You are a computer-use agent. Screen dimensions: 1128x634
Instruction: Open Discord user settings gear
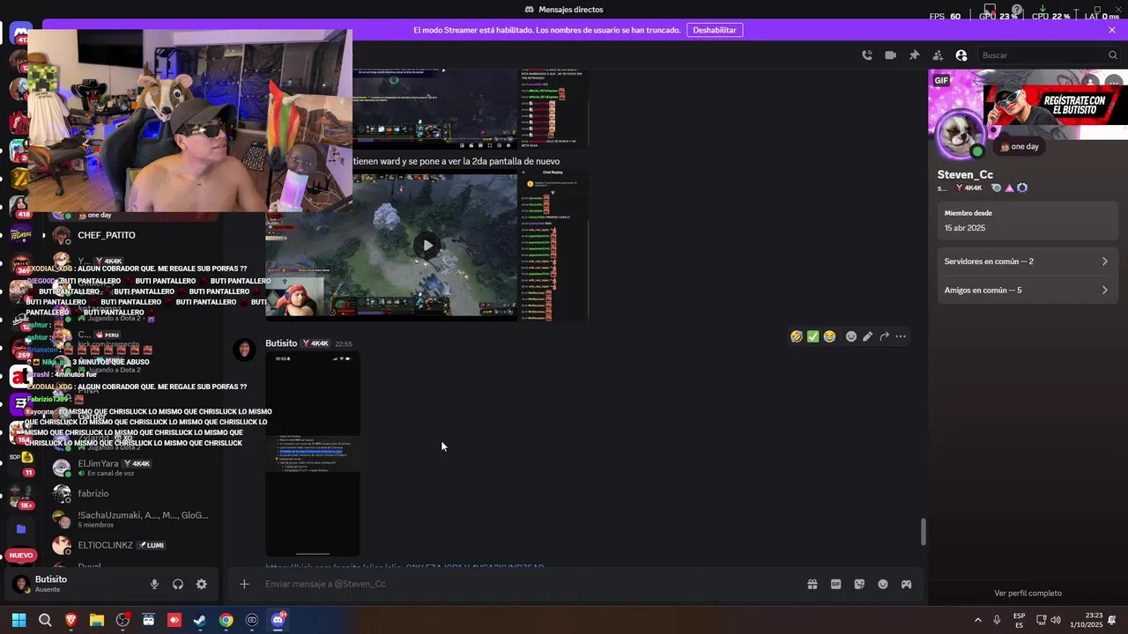click(x=202, y=585)
